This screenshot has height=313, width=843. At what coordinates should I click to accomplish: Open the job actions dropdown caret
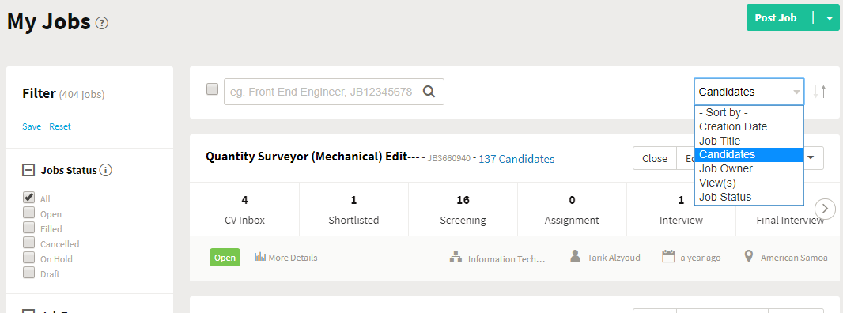pos(812,158)
